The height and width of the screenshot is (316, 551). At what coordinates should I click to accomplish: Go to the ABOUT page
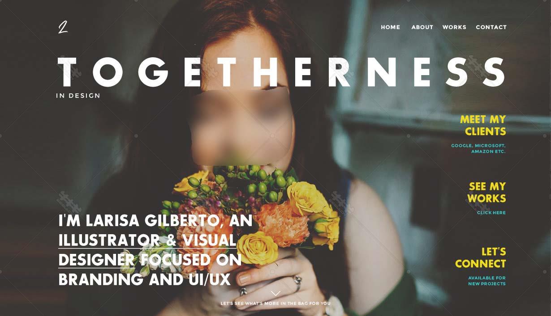pyautogui.click(x=422, y=27)
